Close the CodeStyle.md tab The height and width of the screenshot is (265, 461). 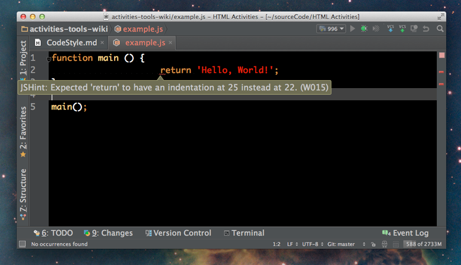tap(103, 43)
